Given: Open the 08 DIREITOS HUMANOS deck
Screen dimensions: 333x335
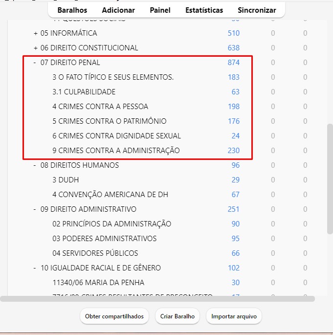Looking at the screenshot, I should tap(79, 165).
